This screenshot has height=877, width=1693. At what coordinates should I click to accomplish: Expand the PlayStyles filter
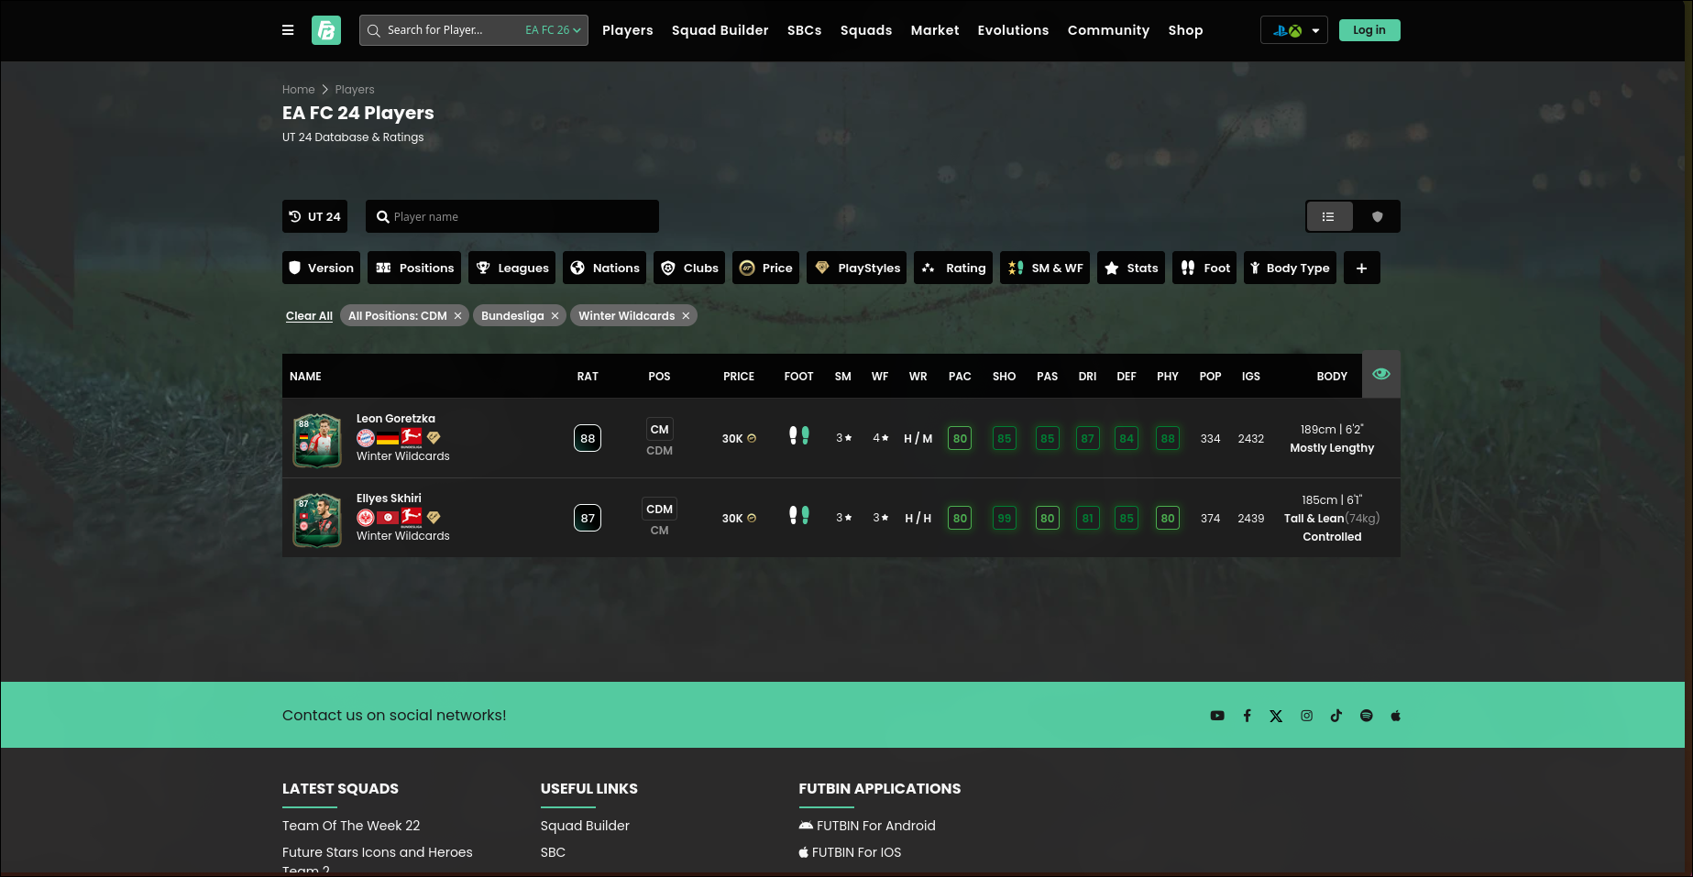click(x=856, y=269)
